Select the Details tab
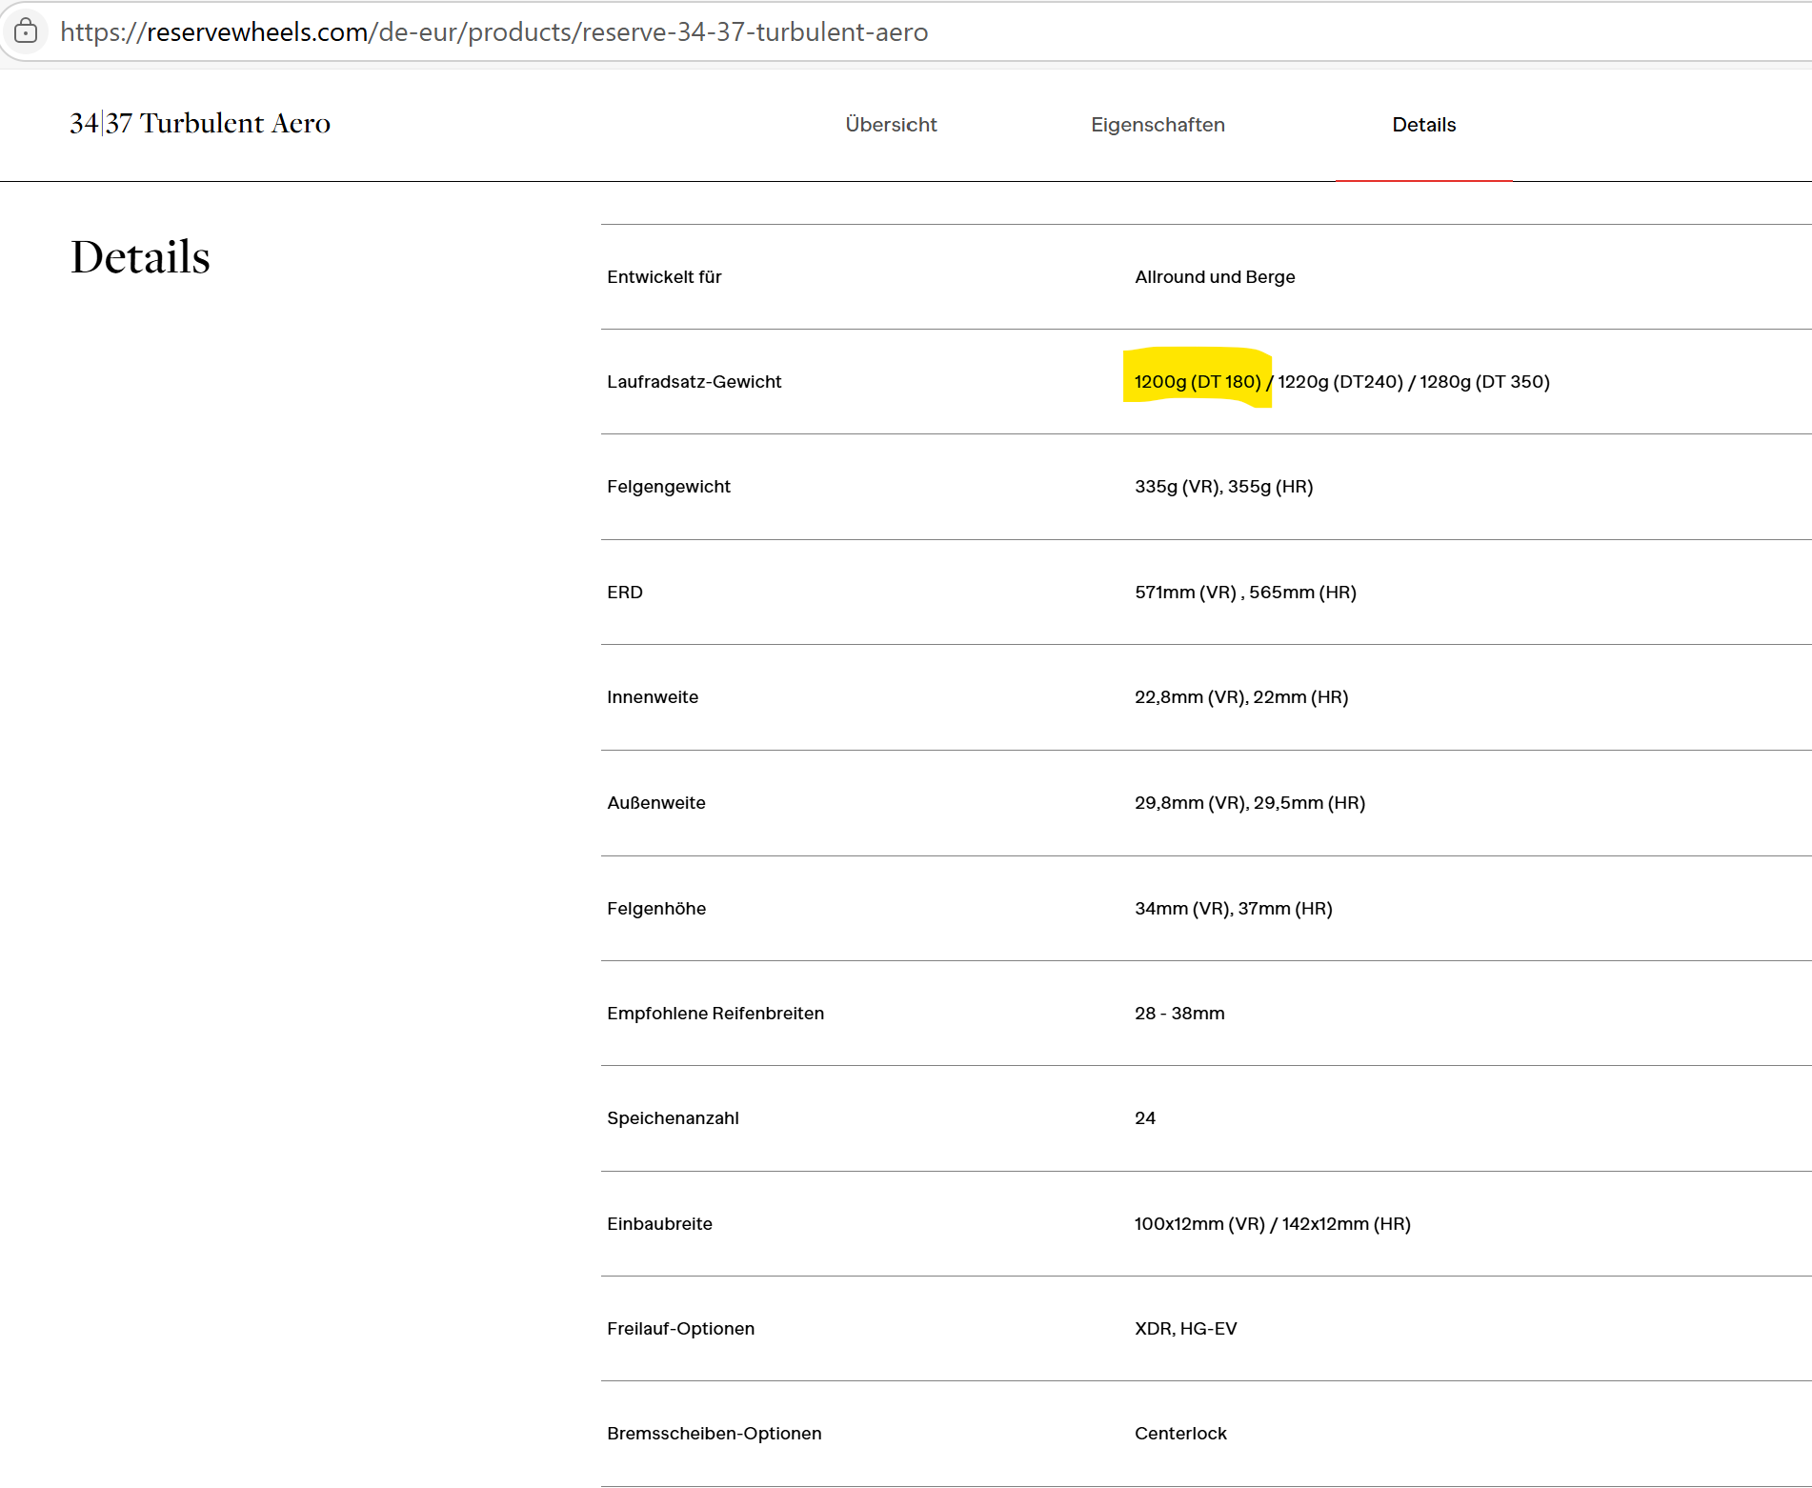Image resolution: width=1812 pixels, height=1488 pixels. pos(1423,125)
